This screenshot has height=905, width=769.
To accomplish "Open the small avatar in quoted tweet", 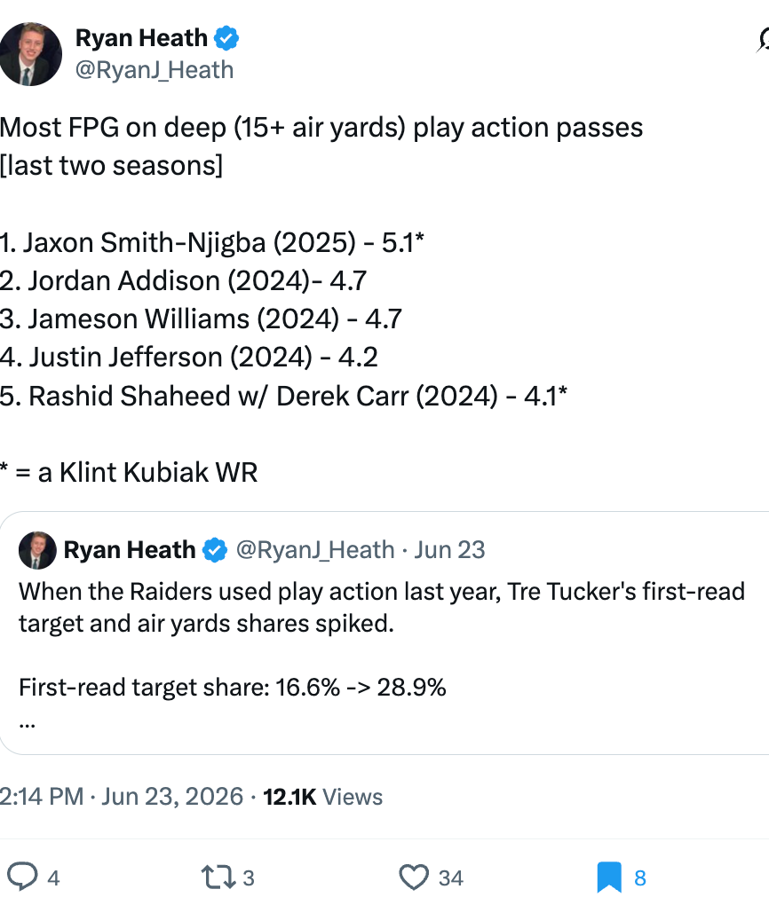I will pyautogui.click(x=37, y=550).
